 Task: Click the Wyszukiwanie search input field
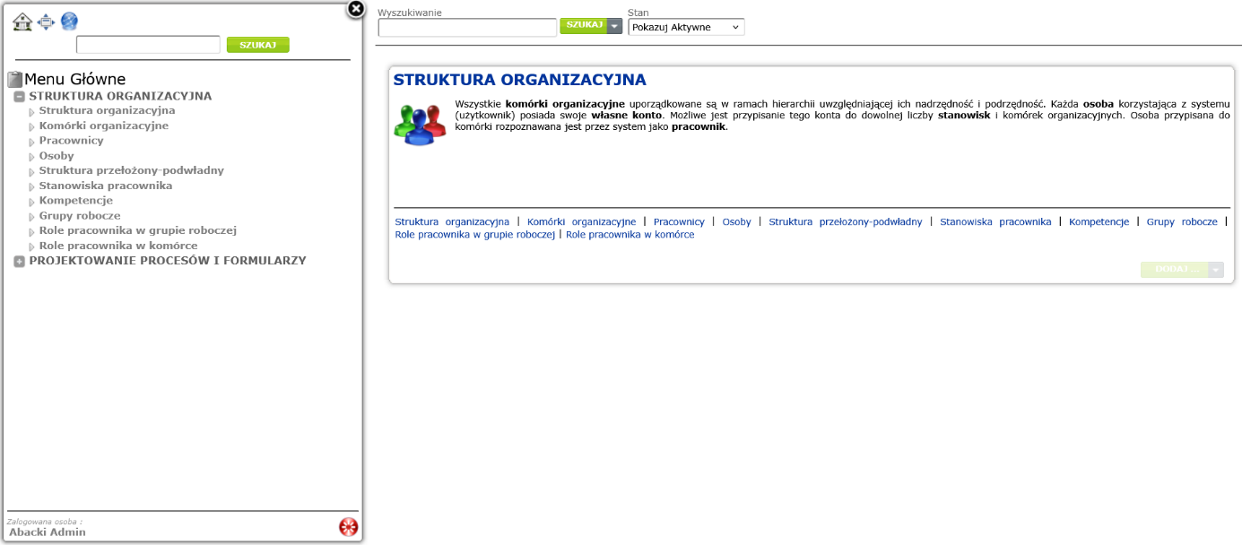[x=467, y=28]
